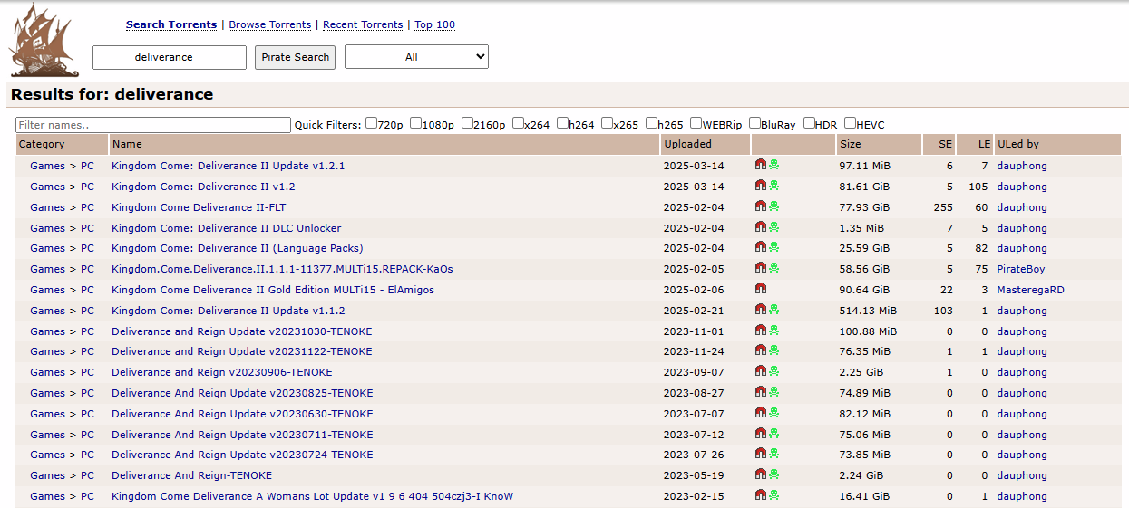Enable the HEVC filter checkbox
This screenshot has height=508, width=1129.
pyautogui.click(x=850, y=123)
